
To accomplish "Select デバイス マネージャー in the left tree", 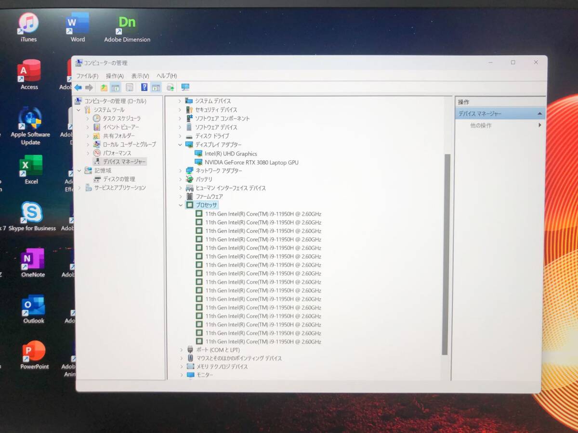I will [124, 162].
